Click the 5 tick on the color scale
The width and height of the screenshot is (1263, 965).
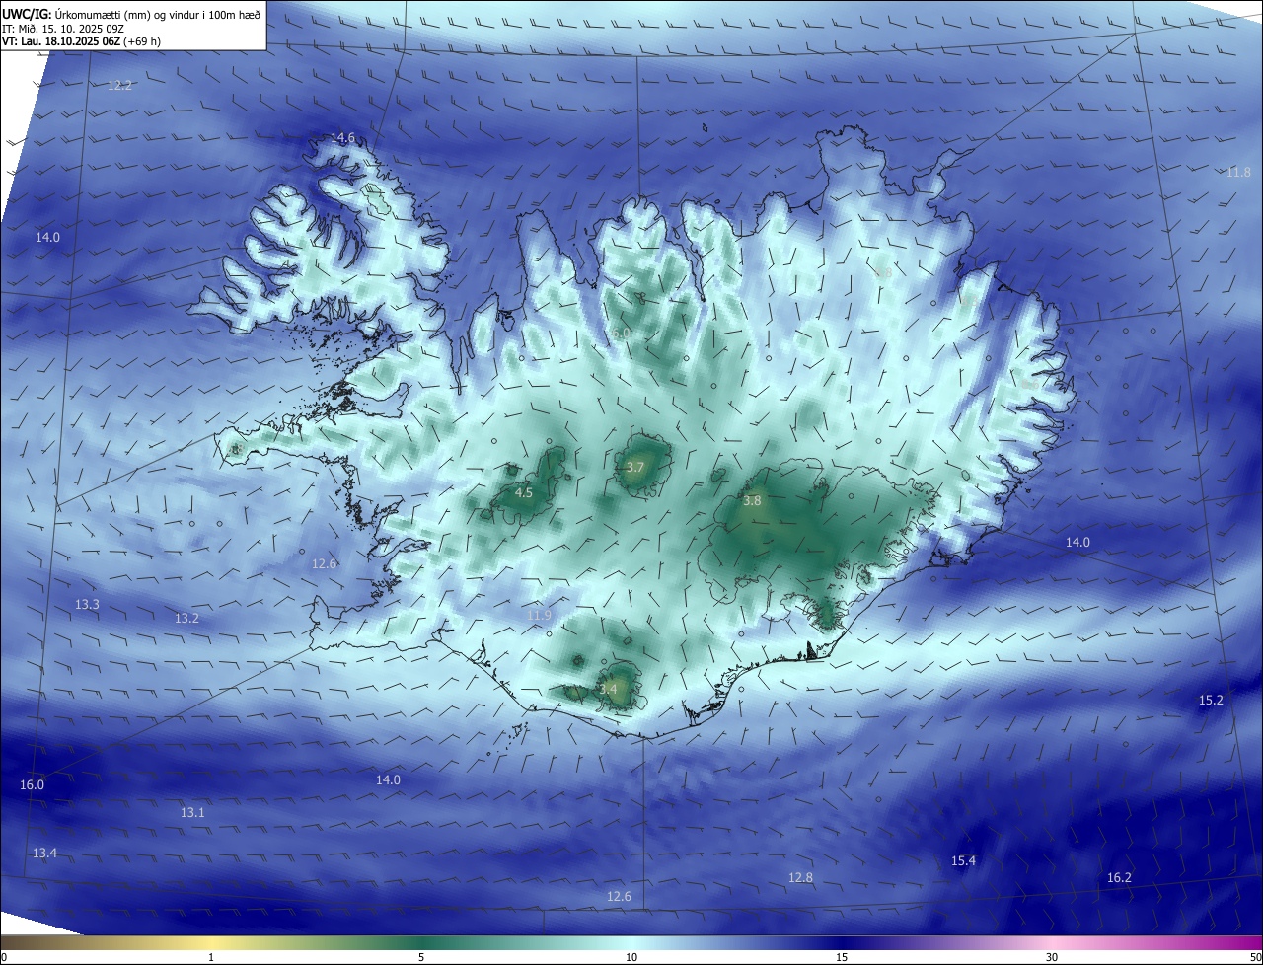421,957
